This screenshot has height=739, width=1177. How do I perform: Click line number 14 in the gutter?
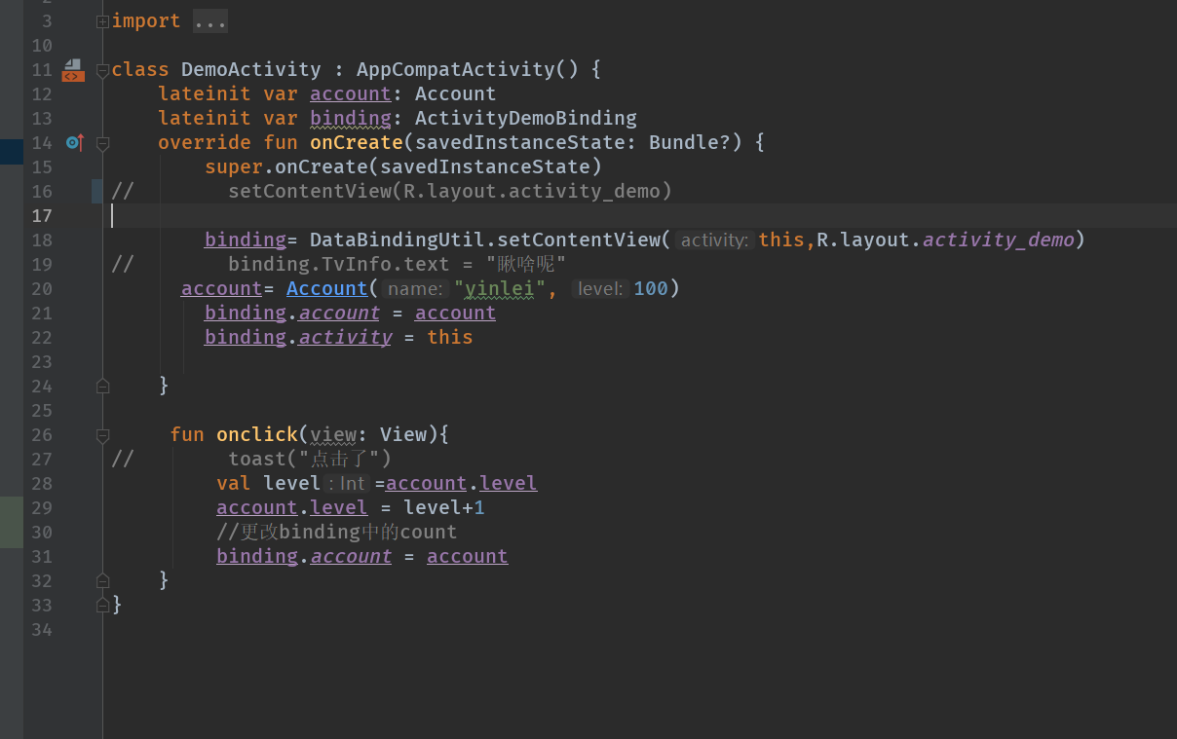click(x=42, y=142)
